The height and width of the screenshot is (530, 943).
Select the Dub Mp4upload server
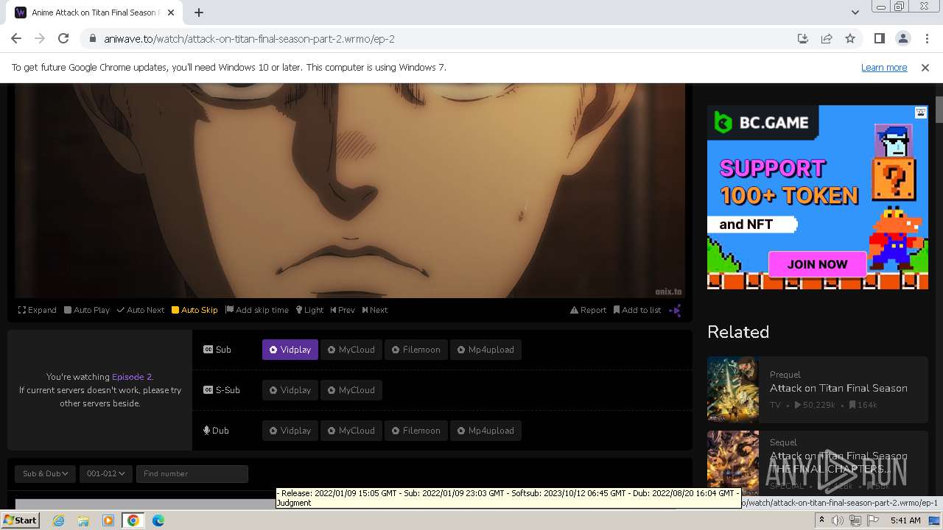coord(486,431)
